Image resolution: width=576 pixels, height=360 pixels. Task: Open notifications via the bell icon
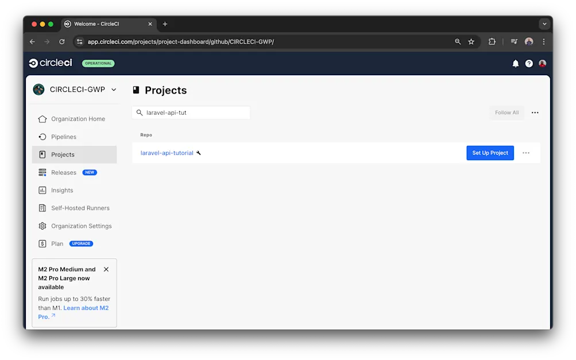click(515, 63)
